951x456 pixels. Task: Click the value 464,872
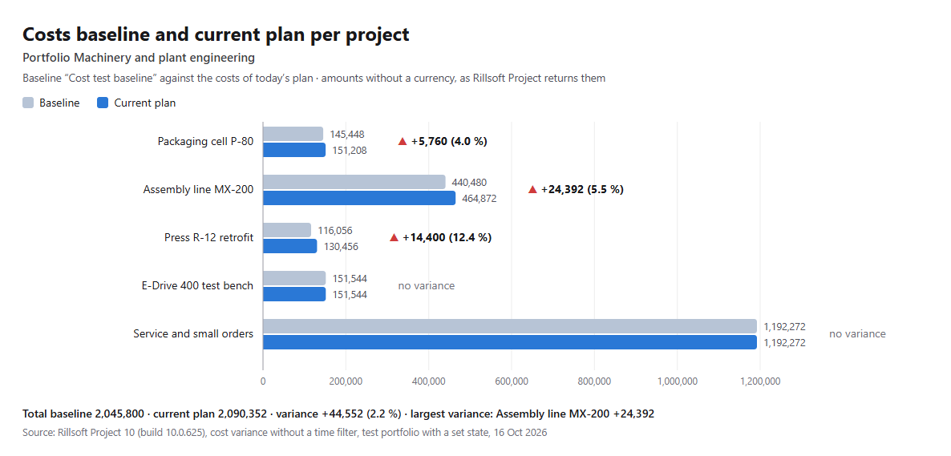[480, 198]
